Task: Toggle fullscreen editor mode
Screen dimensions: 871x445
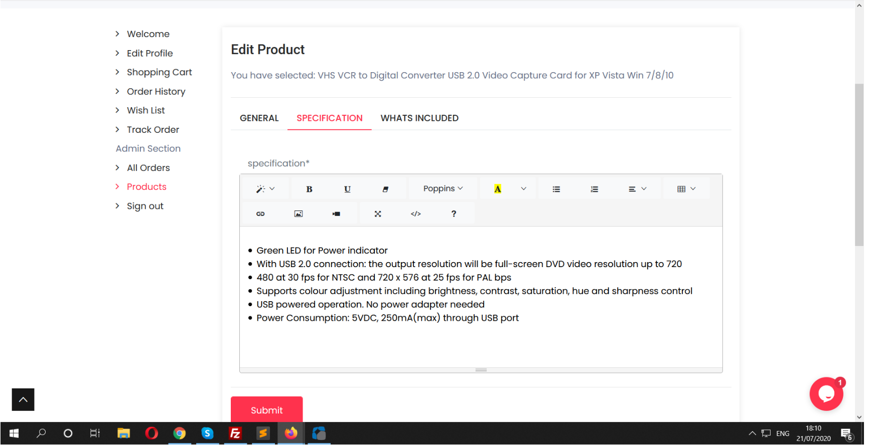Action: 378,214
